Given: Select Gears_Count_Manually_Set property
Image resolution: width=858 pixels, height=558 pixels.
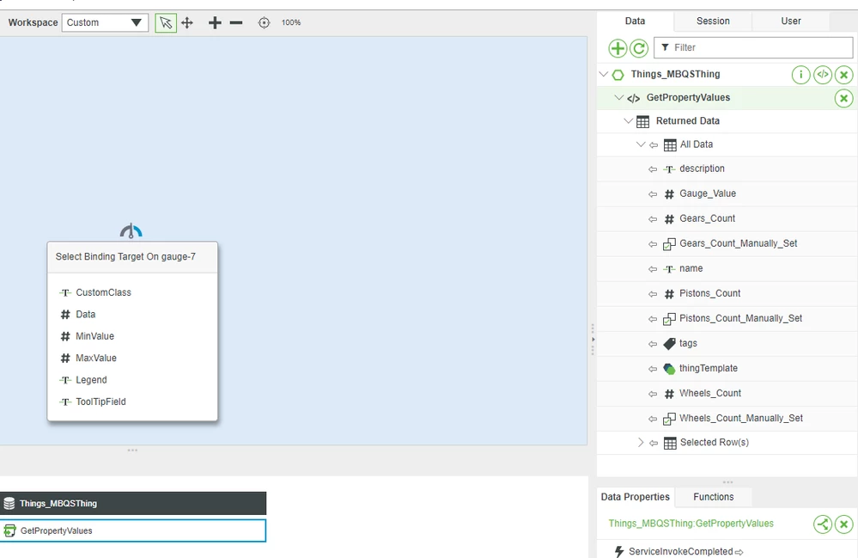Looking at the screenshot, I should pyautogui.click(x=727, y=243).
